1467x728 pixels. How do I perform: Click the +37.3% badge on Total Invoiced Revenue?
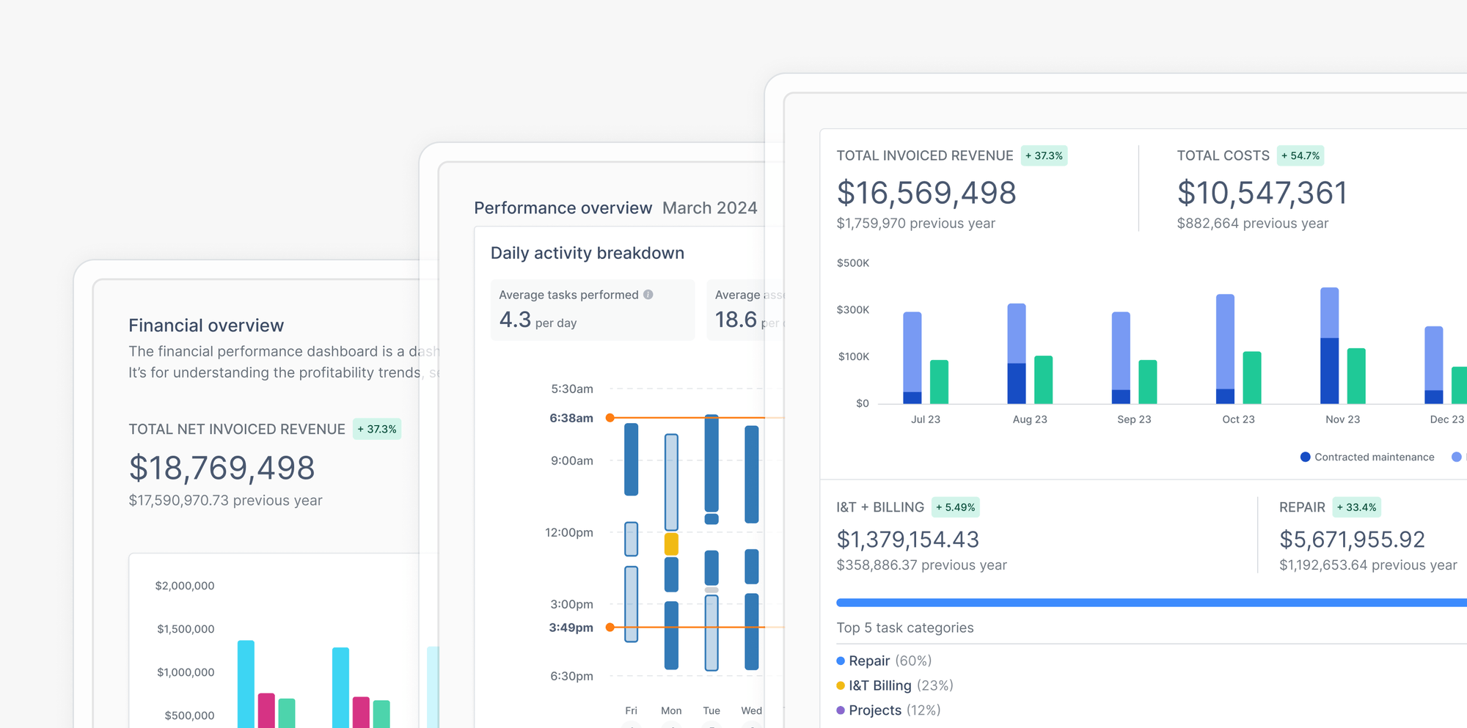pyautogui.click(x=1045, y=155)
